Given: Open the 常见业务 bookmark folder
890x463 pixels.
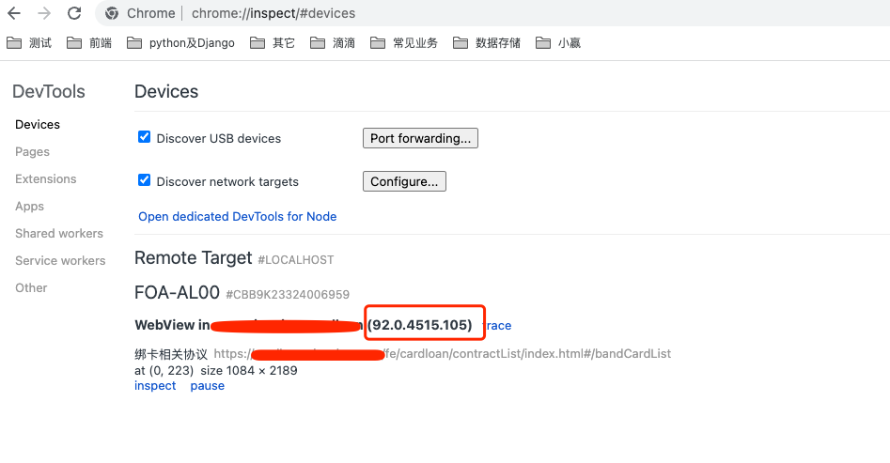Looking at the screenshot, I should point(404,42).
